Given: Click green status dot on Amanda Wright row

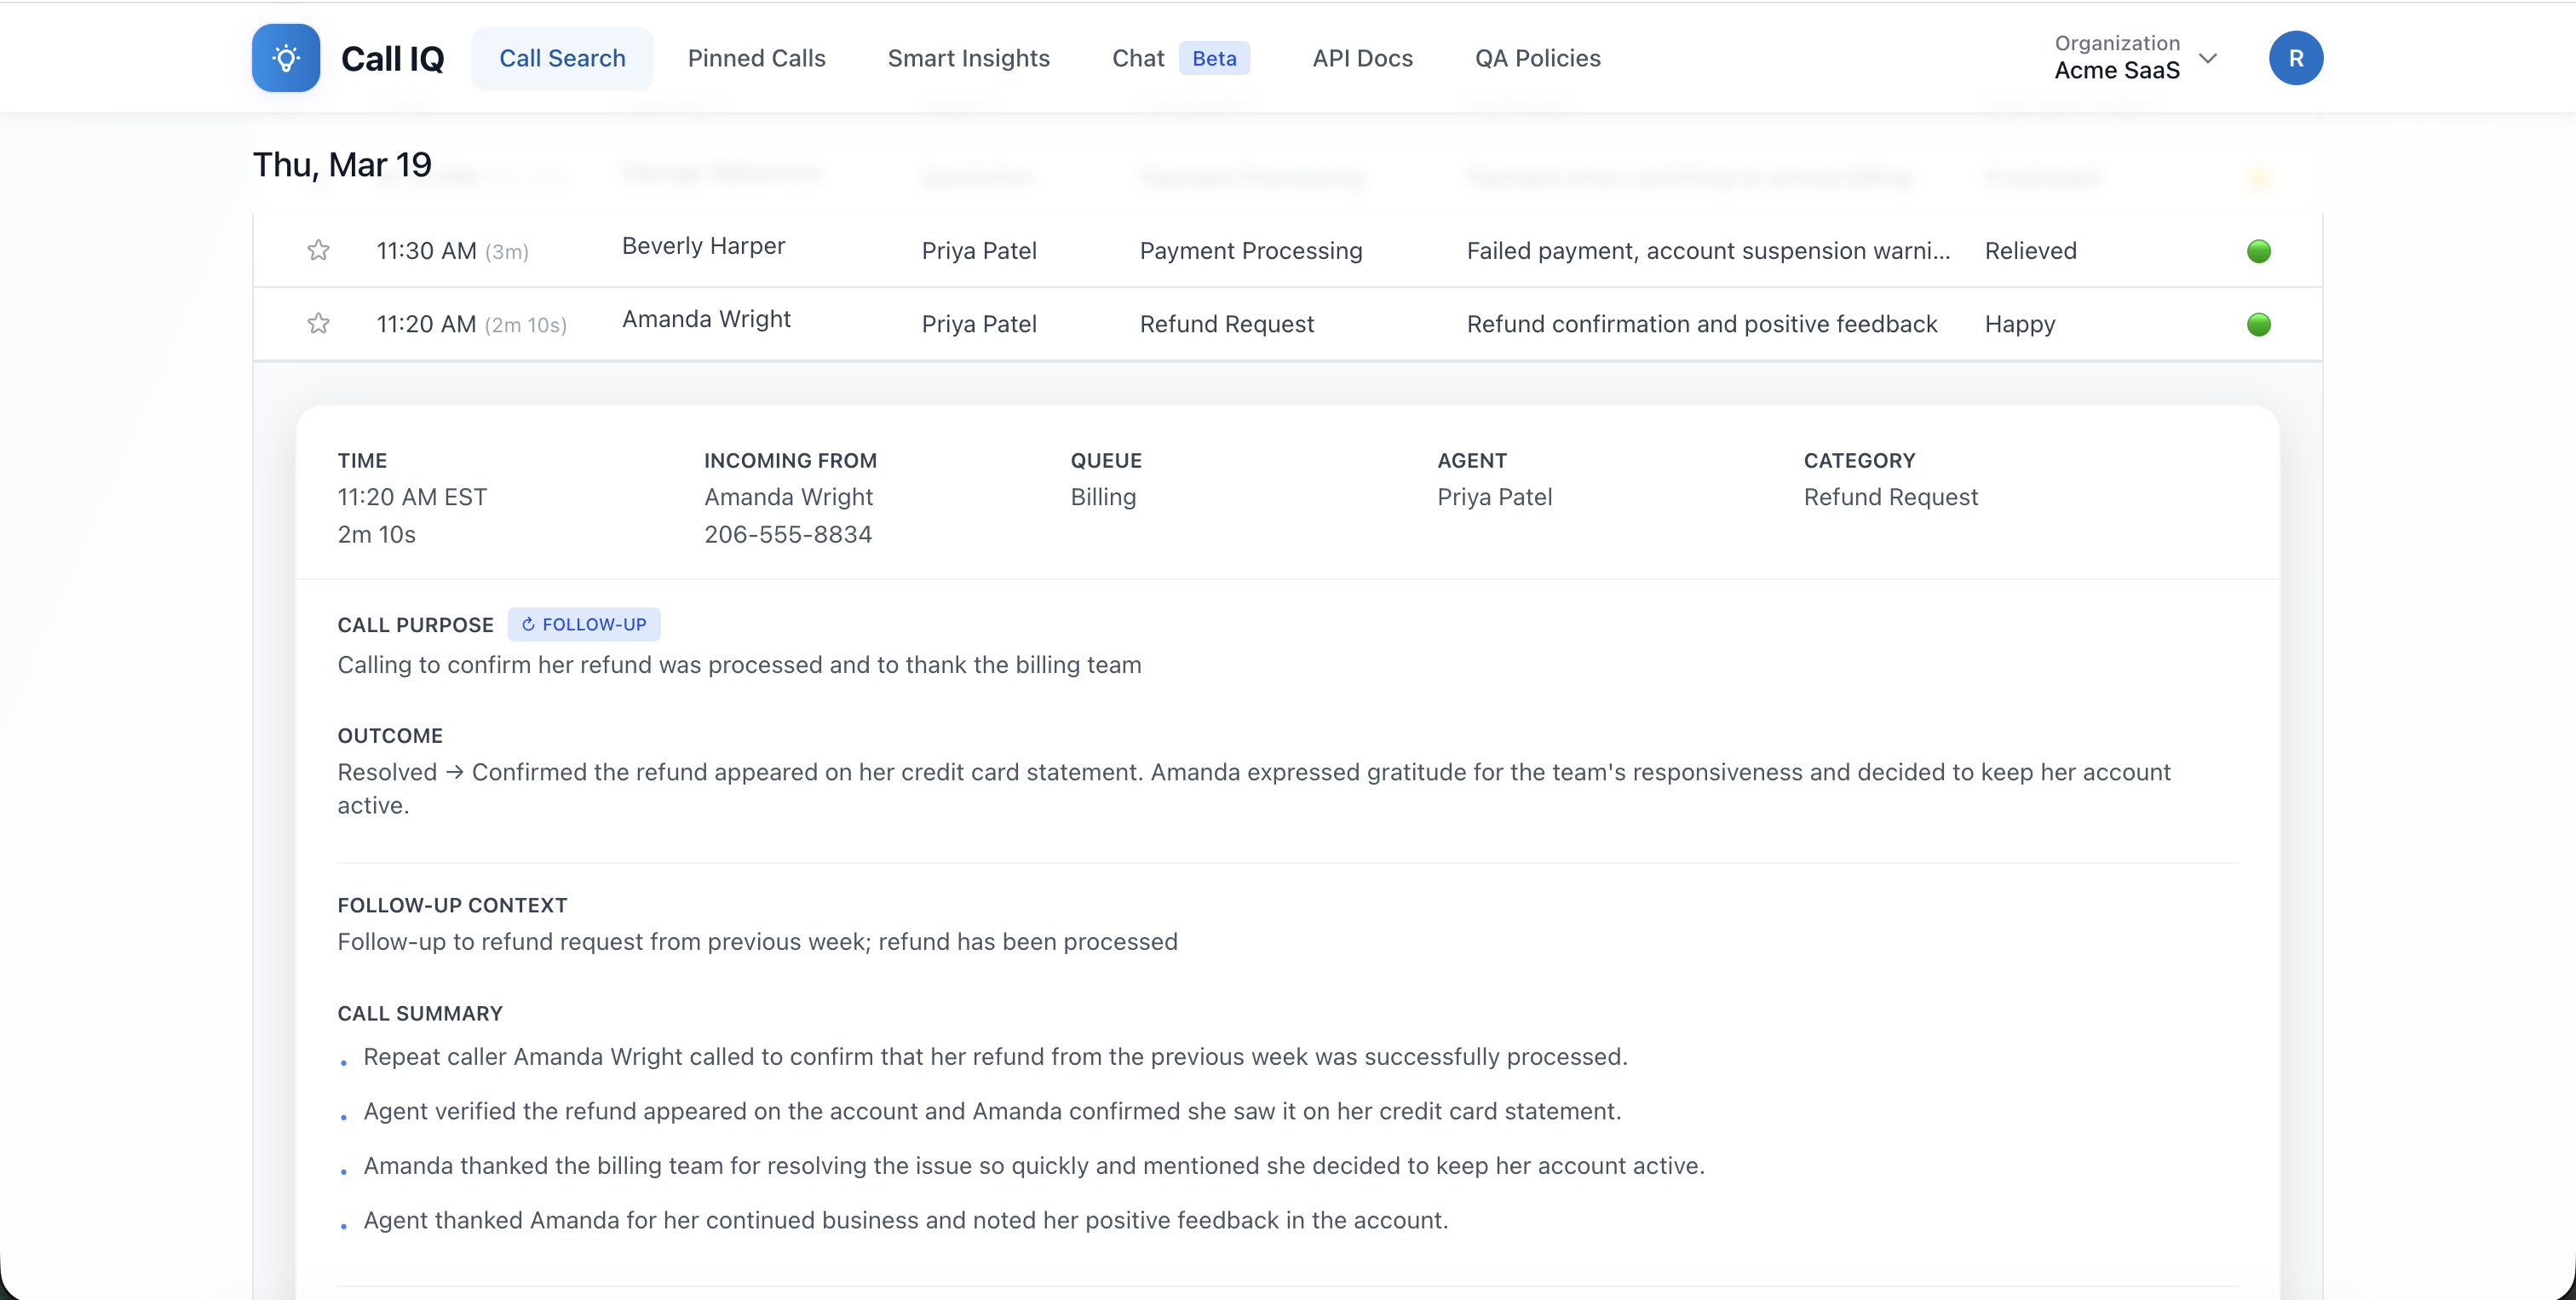Looking at the screenshot, I should [2258, 324].
